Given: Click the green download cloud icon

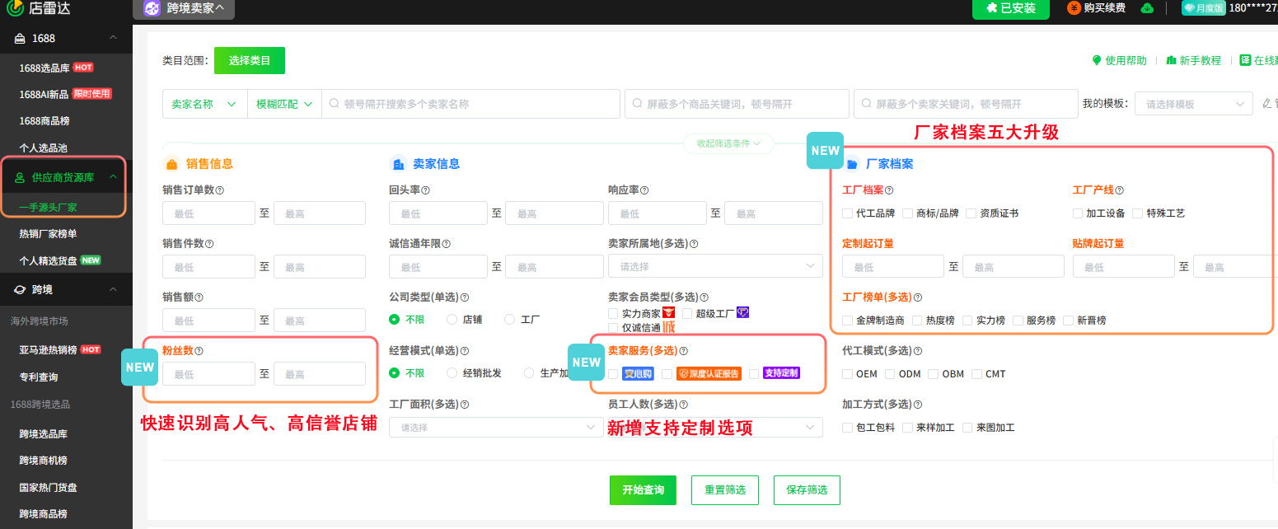Looking at the screenshot, I should (x=1147, y=8).
